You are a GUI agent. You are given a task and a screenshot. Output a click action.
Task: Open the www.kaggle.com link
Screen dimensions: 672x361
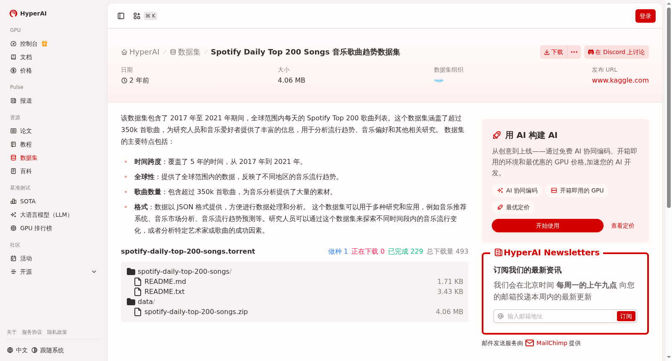[x=620, y=80]
